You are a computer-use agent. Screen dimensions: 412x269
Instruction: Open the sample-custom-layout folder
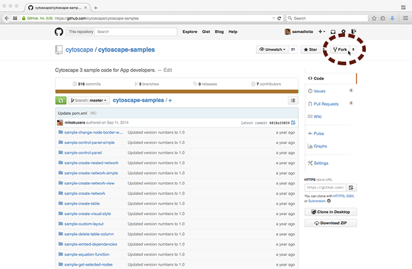(84, 224)
